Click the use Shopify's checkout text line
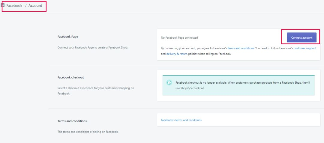324x143 pixels. coord(190,88)
